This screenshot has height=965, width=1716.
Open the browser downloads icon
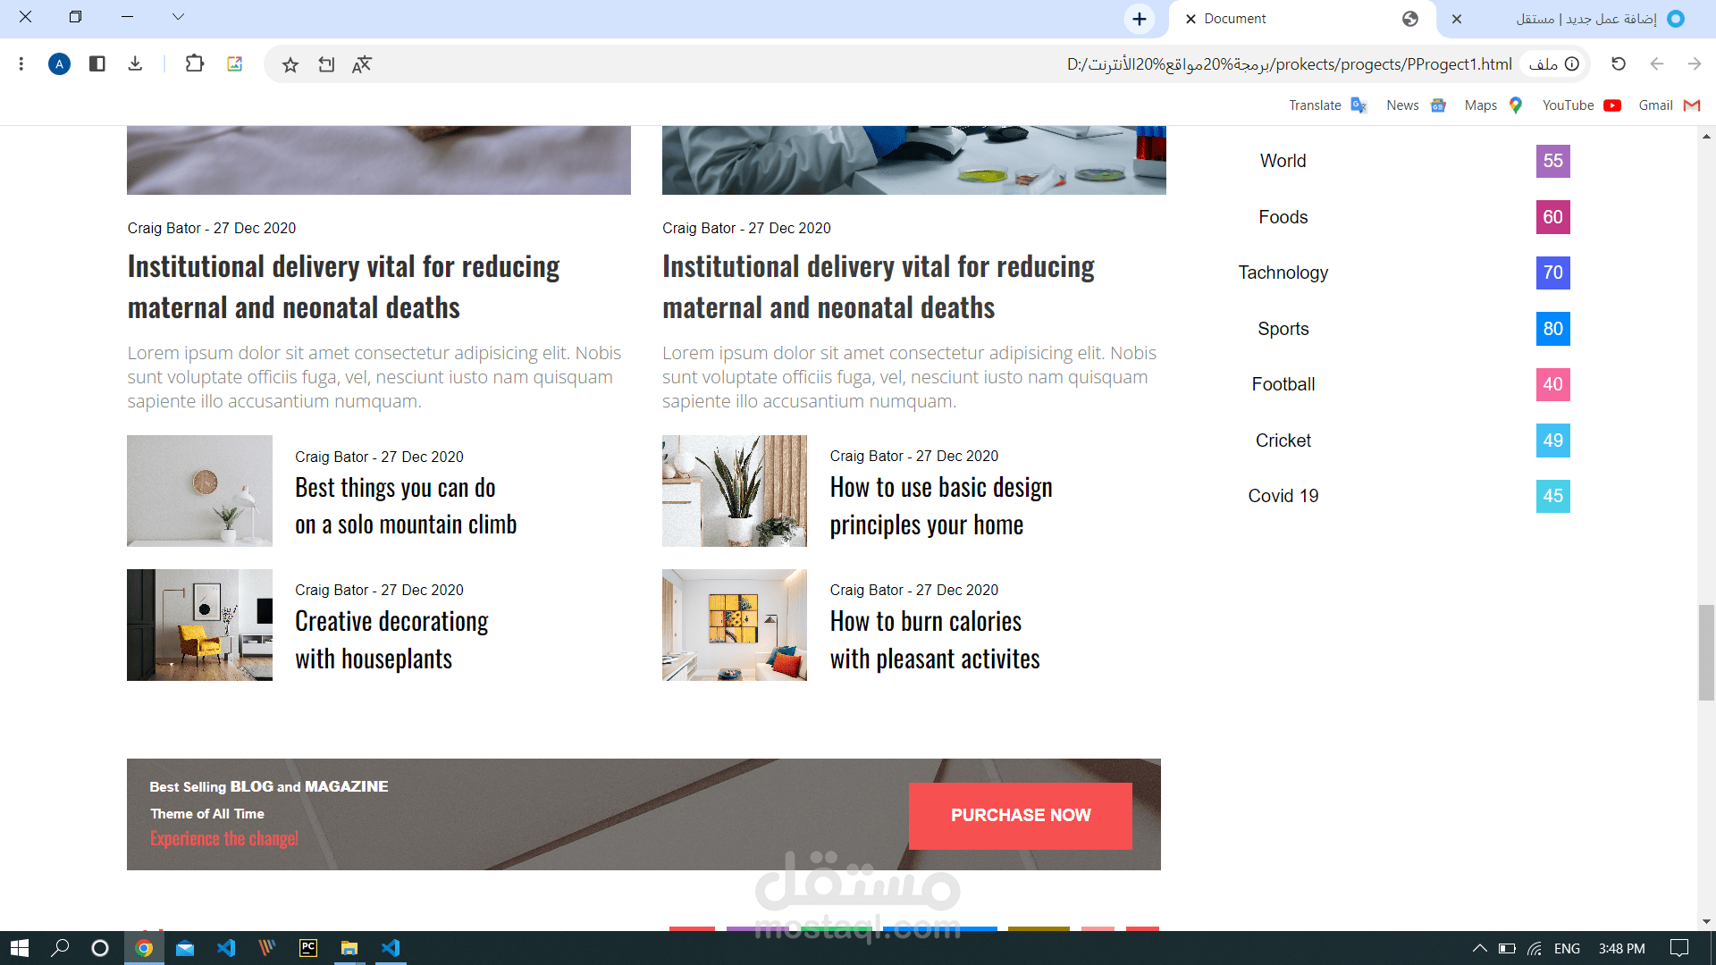[135, 64]
